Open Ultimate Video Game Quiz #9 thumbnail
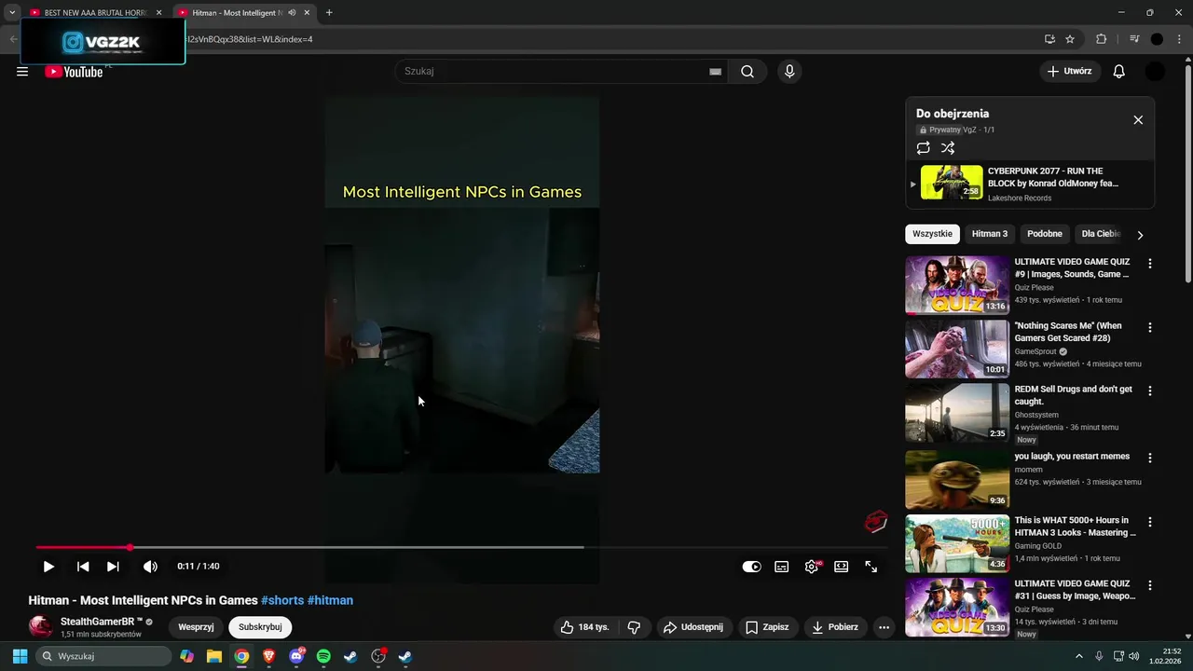1193x671 pixels. click(x=957, y=285)
